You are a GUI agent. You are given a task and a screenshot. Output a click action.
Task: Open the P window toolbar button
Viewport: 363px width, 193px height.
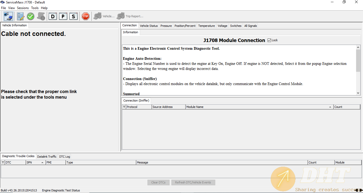pos(63,16)
